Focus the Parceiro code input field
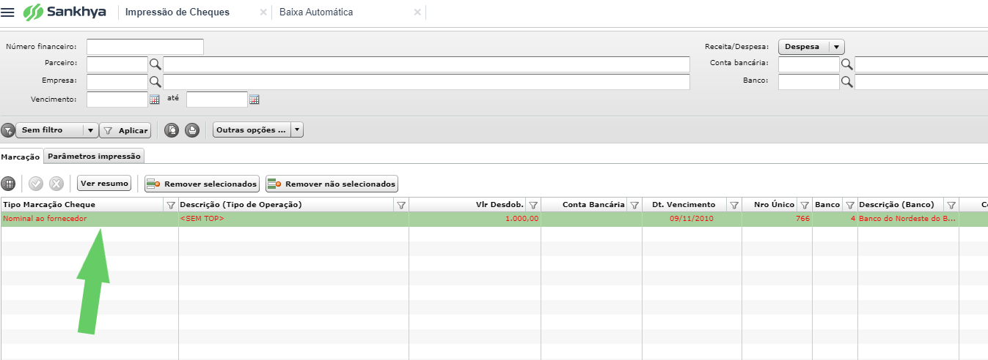988x360 pixels. 117,64
